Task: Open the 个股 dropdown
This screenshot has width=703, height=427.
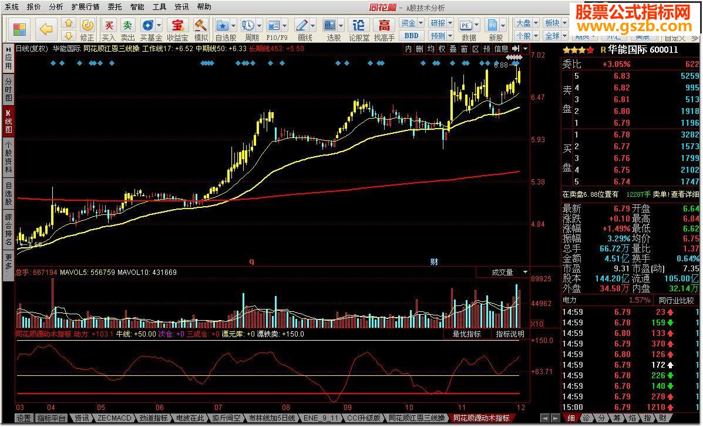Action: tap(527, 35)
